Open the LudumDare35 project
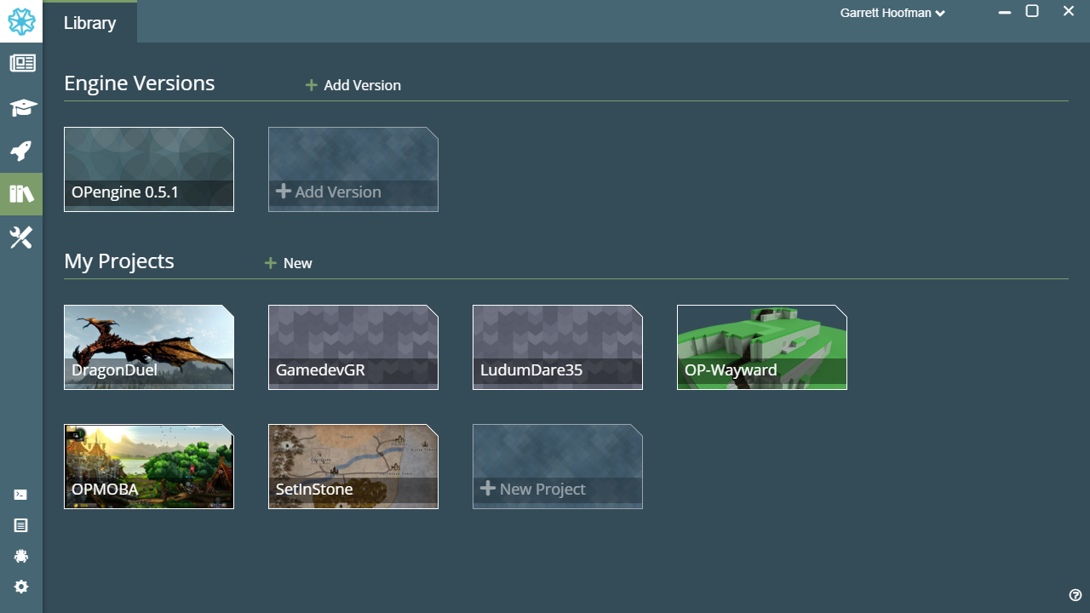 [x=558, y=347]
